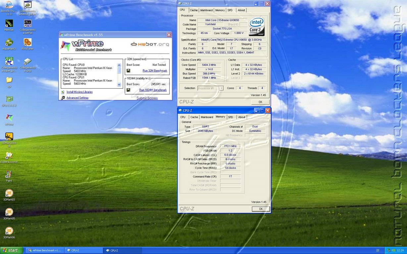Run the 32M Benchmark
The width and height of the screenshot is (407, 254).
tap(155, 71)
